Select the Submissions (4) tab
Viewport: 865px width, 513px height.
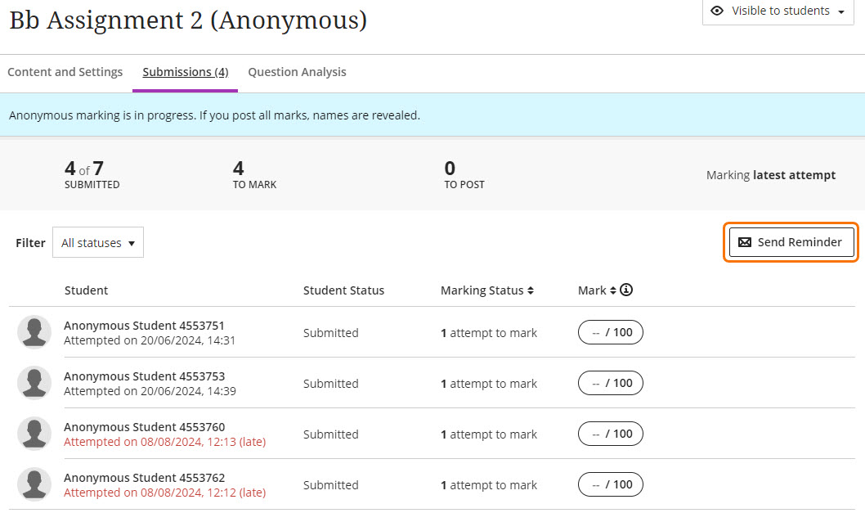[x=184, y=72]
